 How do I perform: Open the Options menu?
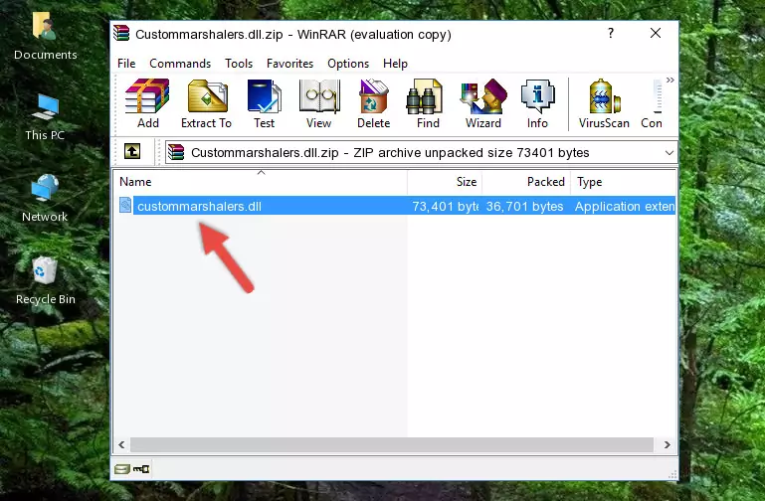point(348,64)
